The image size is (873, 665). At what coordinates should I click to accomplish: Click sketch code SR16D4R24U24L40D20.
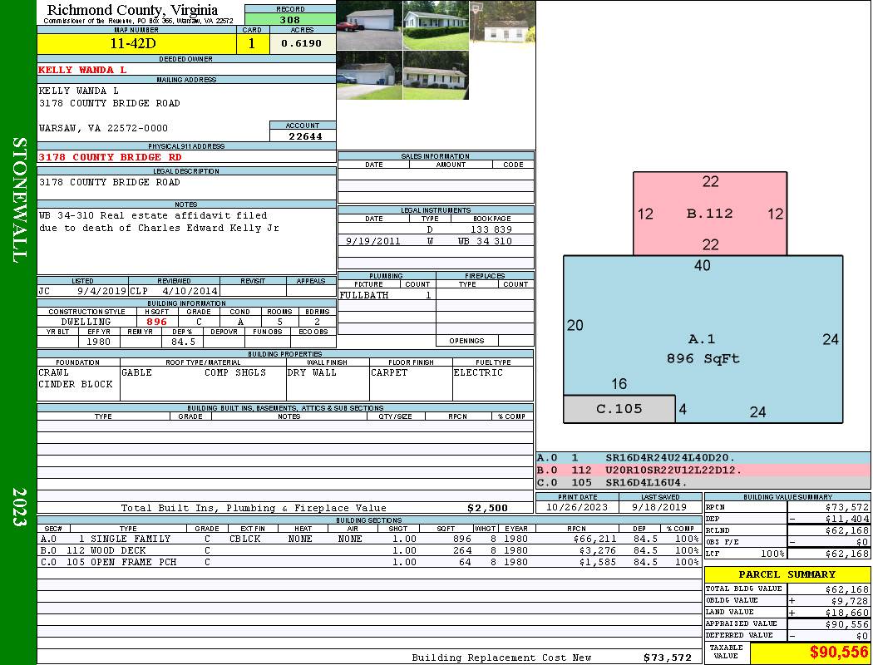coord(670,458)
